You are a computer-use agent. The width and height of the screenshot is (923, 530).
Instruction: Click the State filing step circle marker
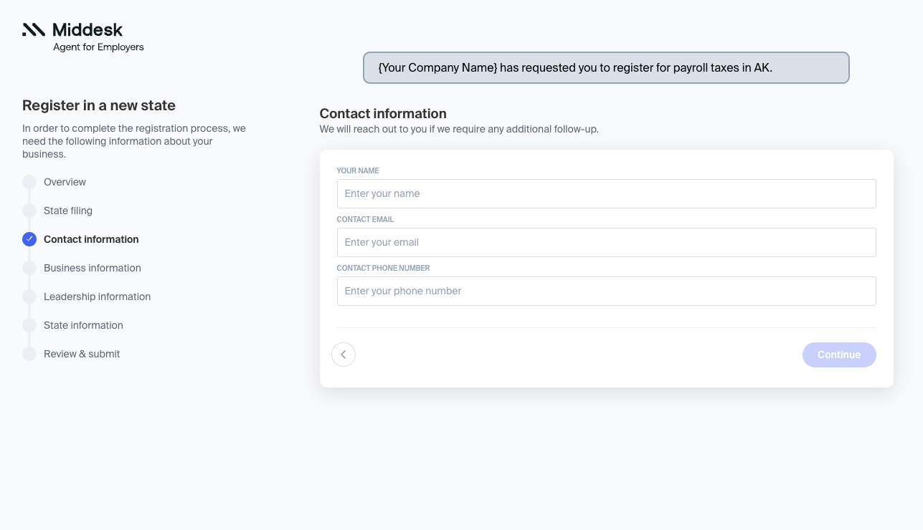pyautogui.click(x=29, y=211)
